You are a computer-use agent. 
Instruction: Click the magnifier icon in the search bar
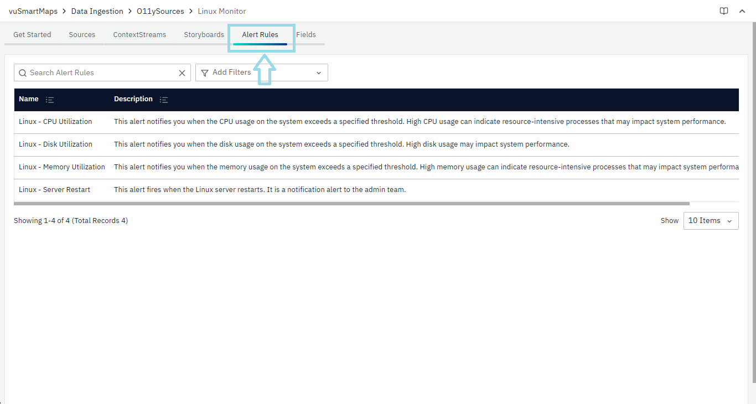pyautogui.click(x=23, y=72)
